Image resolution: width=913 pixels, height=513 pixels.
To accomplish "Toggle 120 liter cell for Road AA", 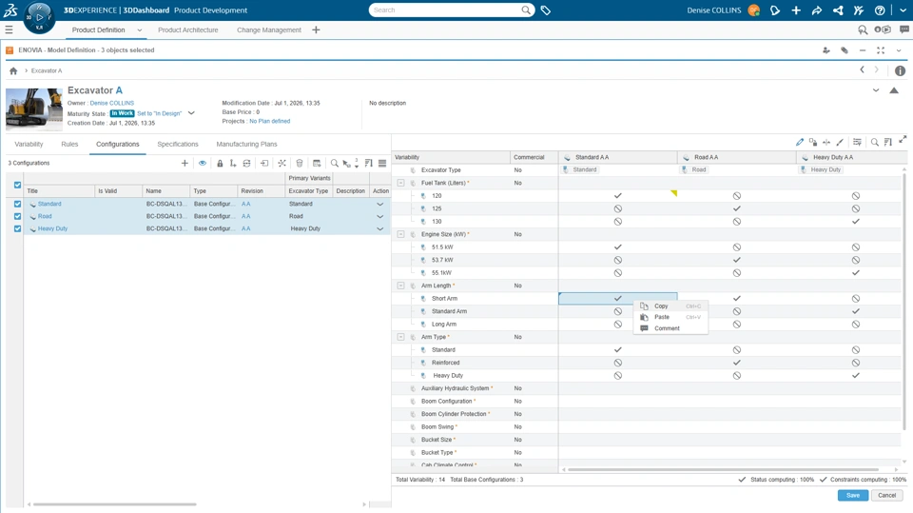I will tap(736, 196).
